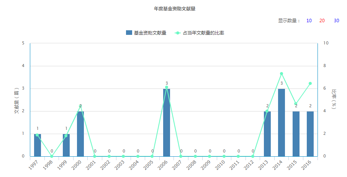Click the ratio line point for 2006
This screenshot has height=177, width=347.
click(167, 87)
